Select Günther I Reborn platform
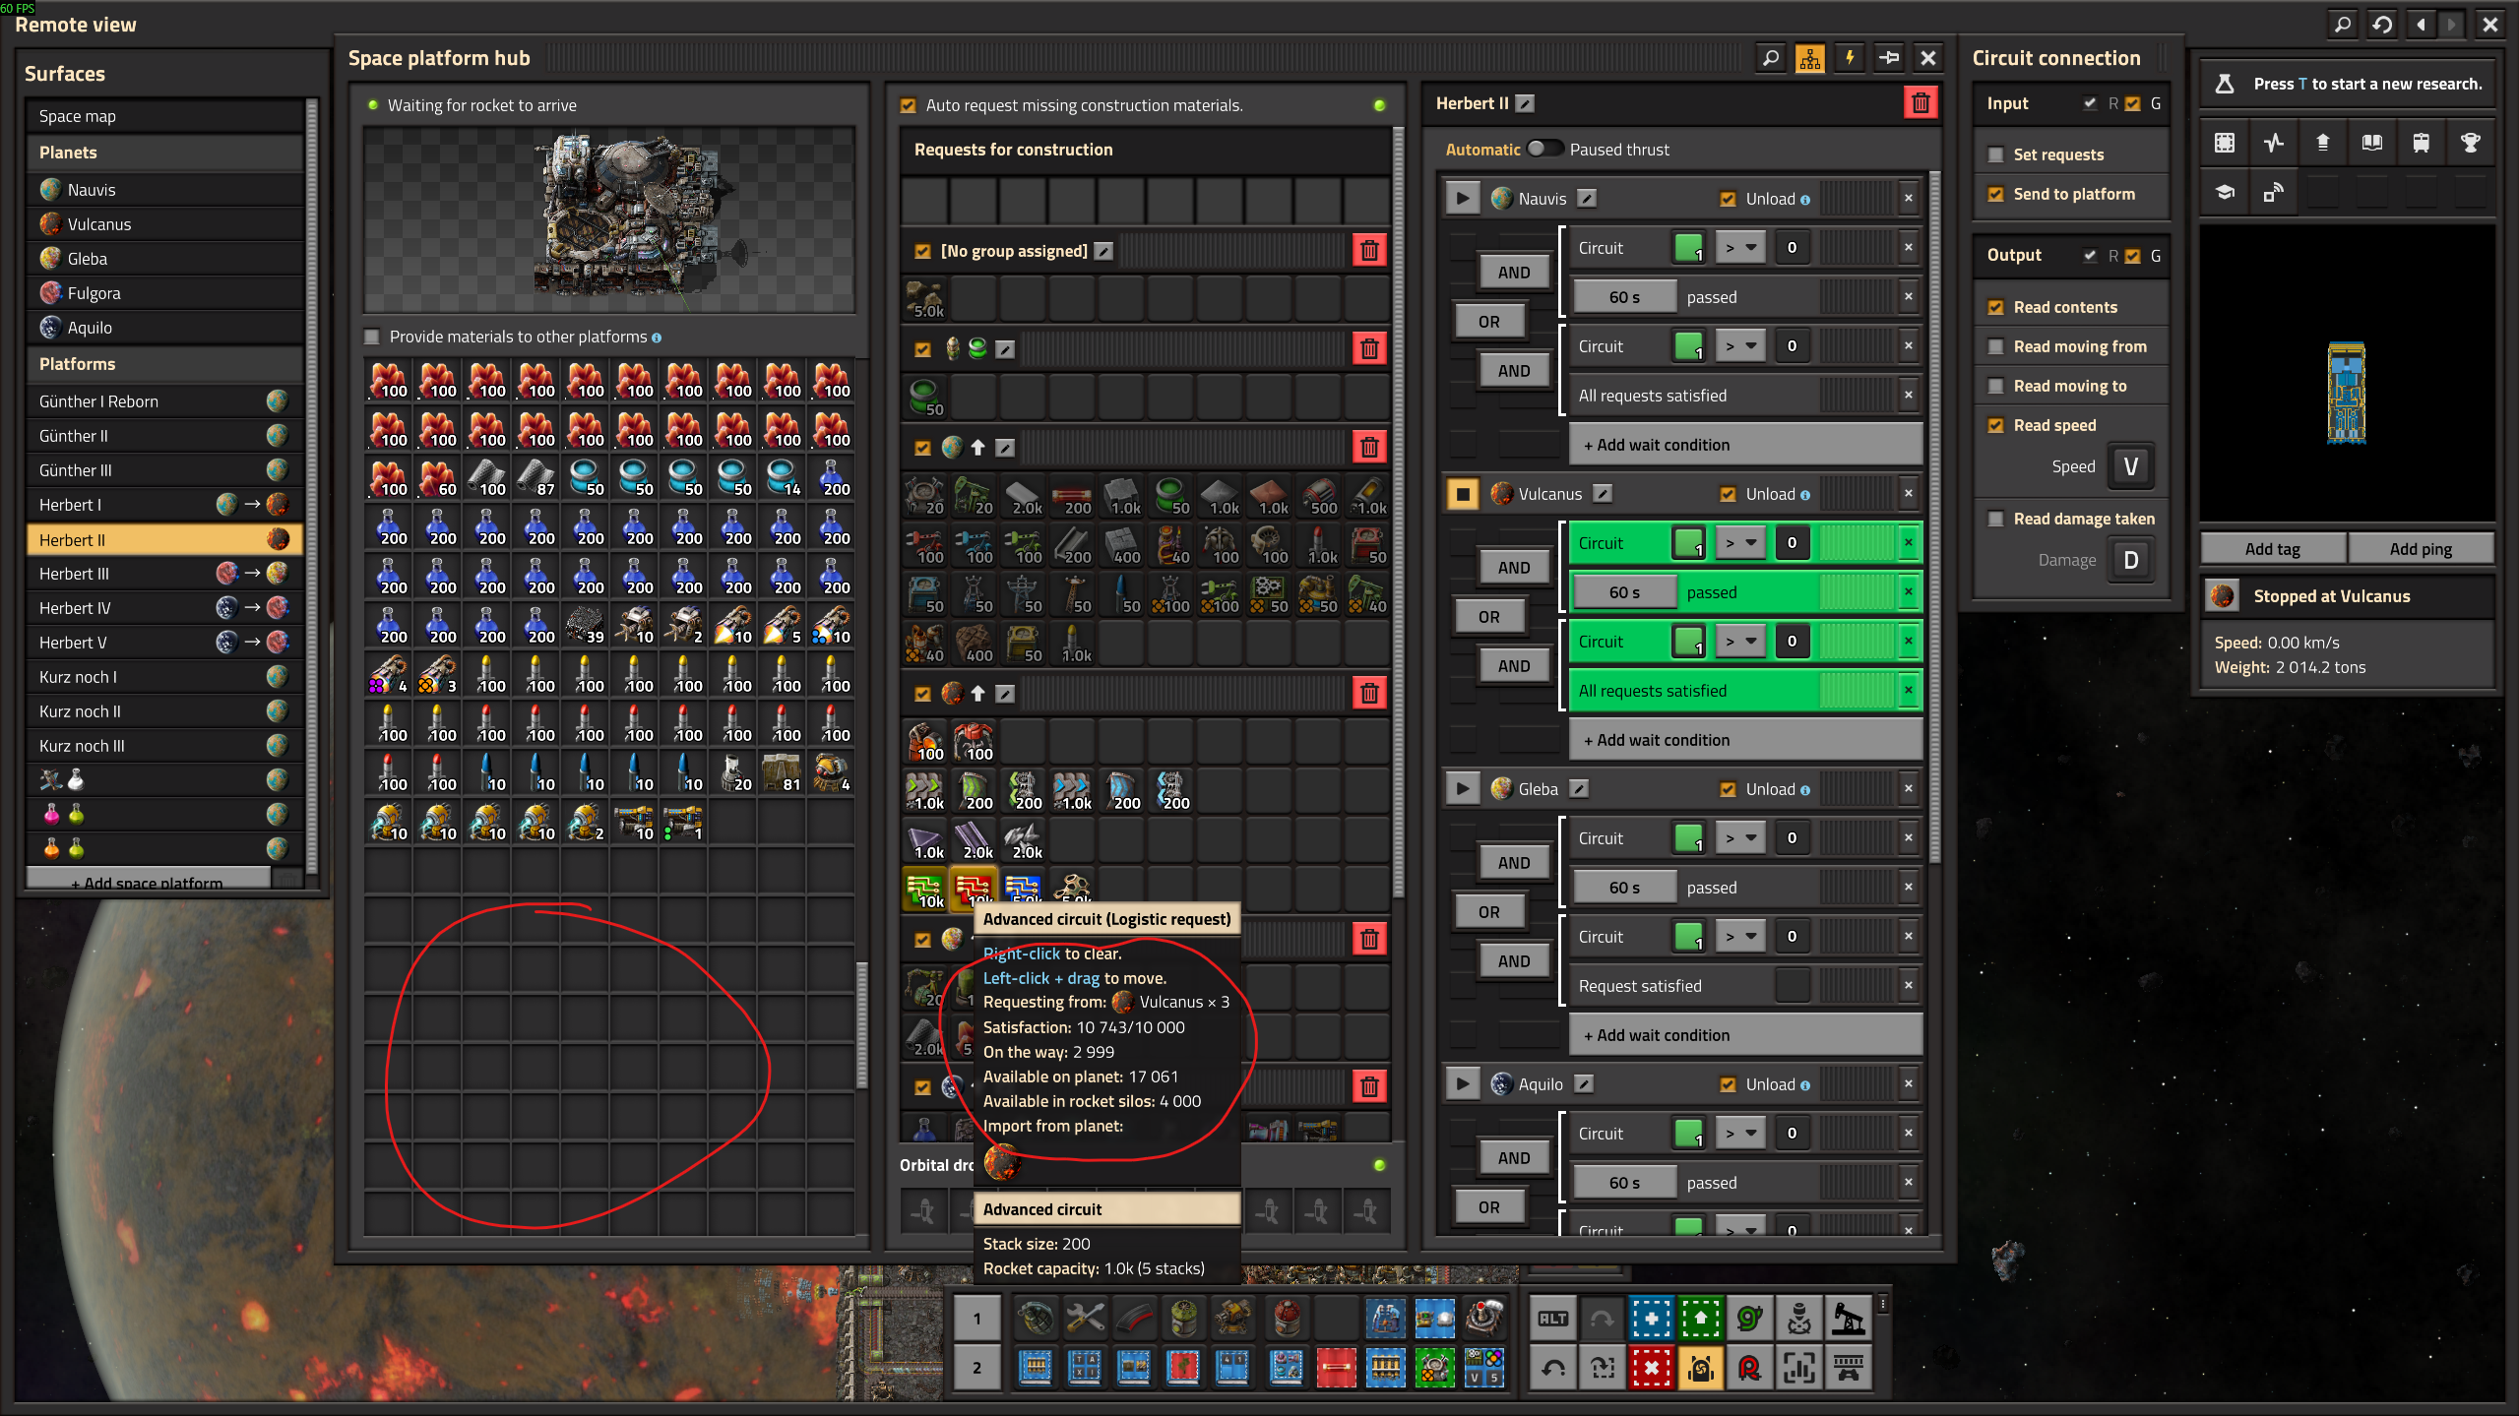The width and height of the screenshot is (2519, 1416). point(165,401)
